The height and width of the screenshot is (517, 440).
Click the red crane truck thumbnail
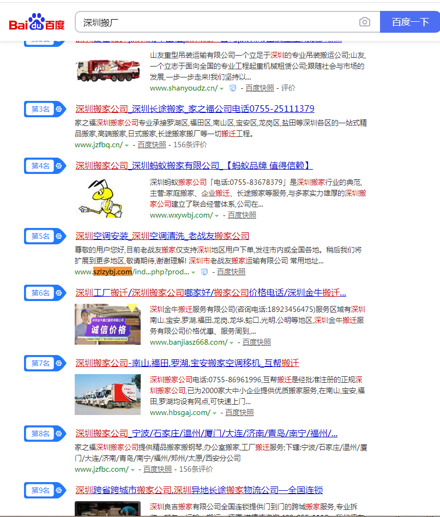click(x=108, y=70)
